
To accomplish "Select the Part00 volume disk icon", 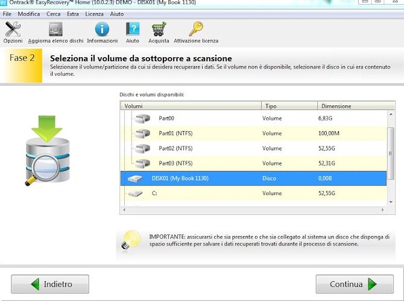I will [142, 119].
